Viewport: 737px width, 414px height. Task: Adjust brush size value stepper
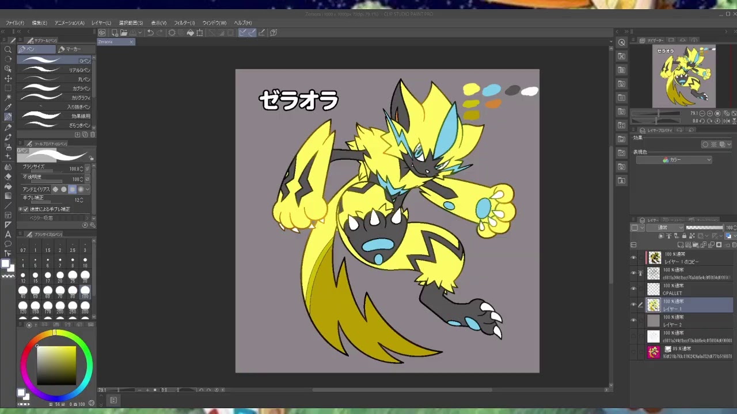[x=81, y=169]
